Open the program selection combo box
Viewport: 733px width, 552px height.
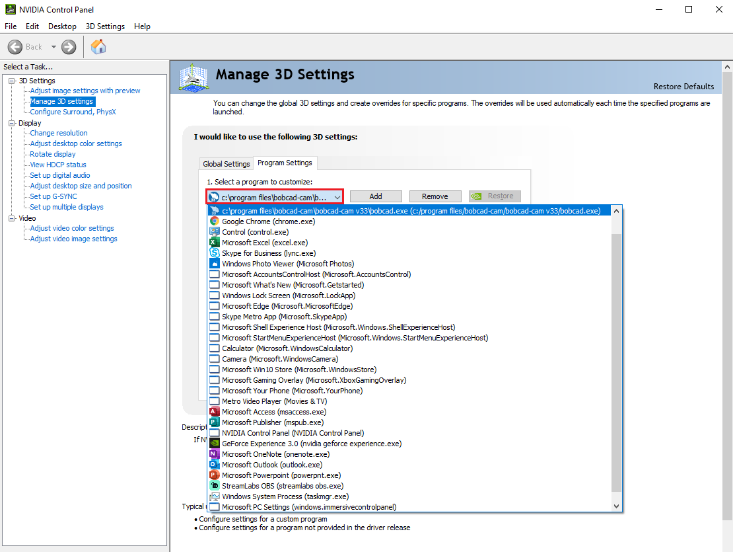tap(275, 197)
